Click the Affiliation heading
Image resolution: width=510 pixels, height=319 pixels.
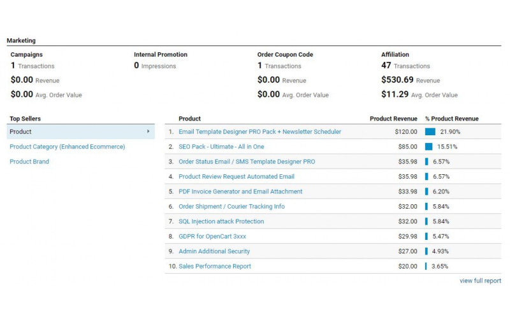point(395,55)
